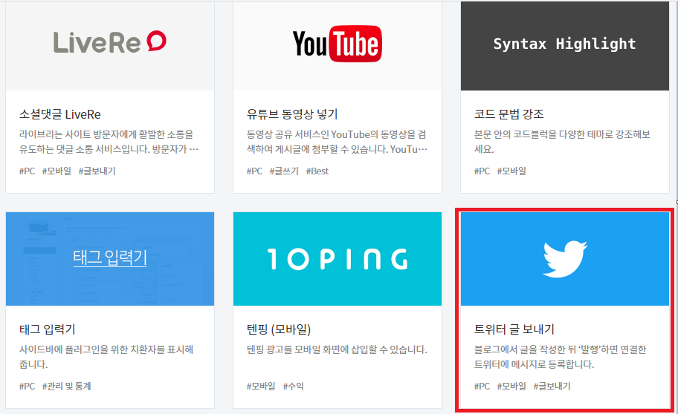The width and height of the screenshot is (678, 414).
Task: Click the #관리 및 통계 tag
Action: click(67, 386)
